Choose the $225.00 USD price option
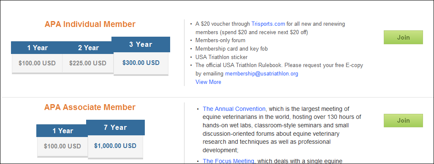The image size is (434, 164). point(88,63)
